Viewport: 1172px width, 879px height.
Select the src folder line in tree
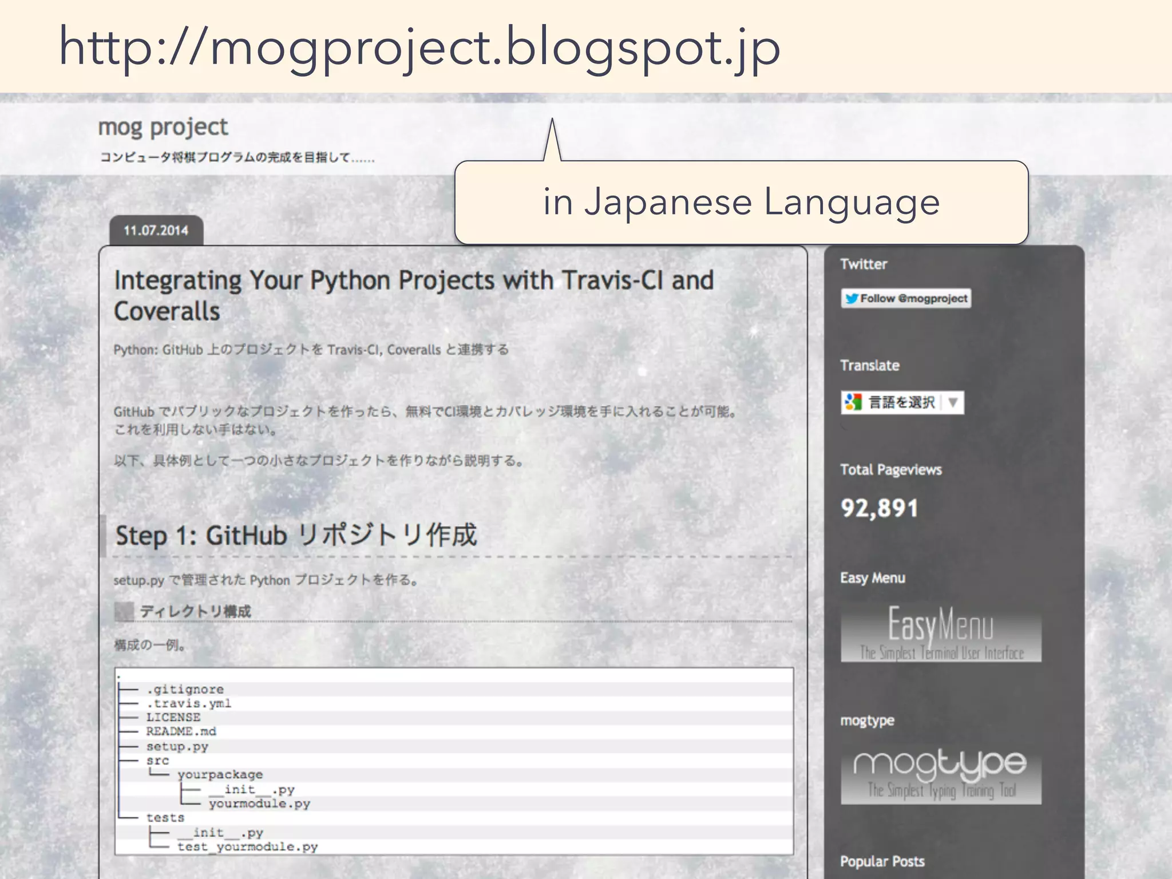(157, 761)
